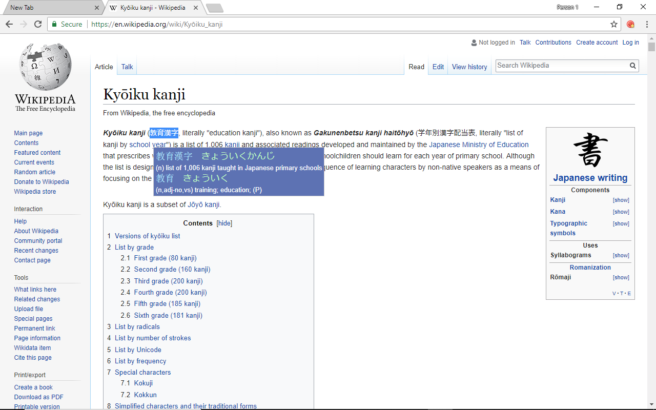Jump to Kokuji subsection
The image size is (656, 410).
tap(143, 383)
